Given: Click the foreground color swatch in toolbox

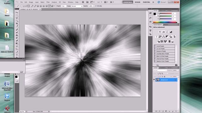Looking at the screenshot, I should click(x=16, y=77).
